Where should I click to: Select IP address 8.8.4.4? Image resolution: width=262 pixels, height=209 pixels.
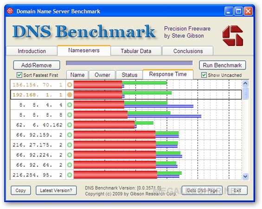[41, 105]
